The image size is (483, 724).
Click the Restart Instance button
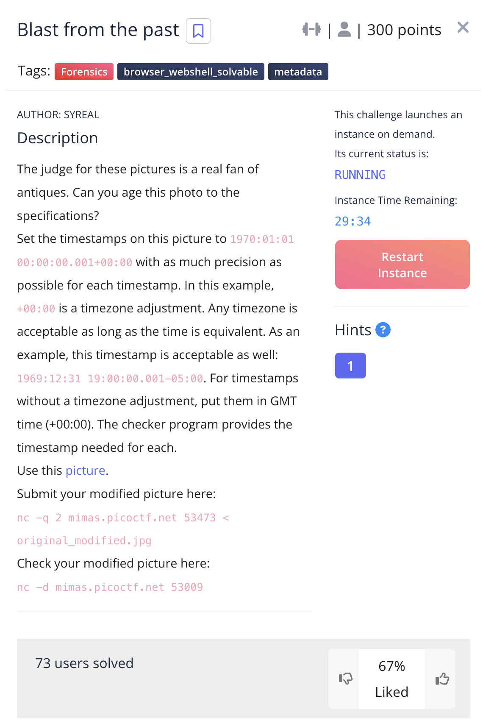click(x=402, y=265)
